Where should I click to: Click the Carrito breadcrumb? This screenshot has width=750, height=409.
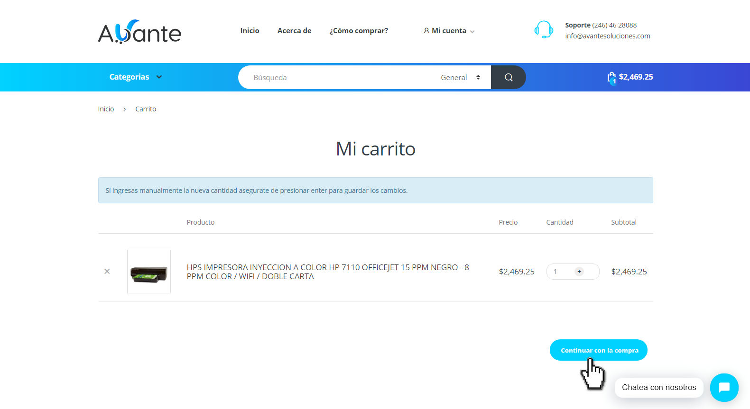[146, 109]
